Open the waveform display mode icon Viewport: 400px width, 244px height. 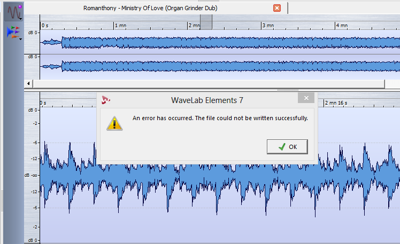click(x=13, y=12)
